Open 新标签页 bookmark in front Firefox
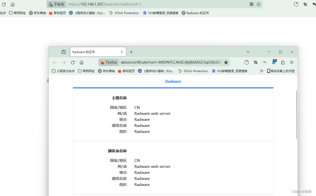 click(x=126, y=71)
